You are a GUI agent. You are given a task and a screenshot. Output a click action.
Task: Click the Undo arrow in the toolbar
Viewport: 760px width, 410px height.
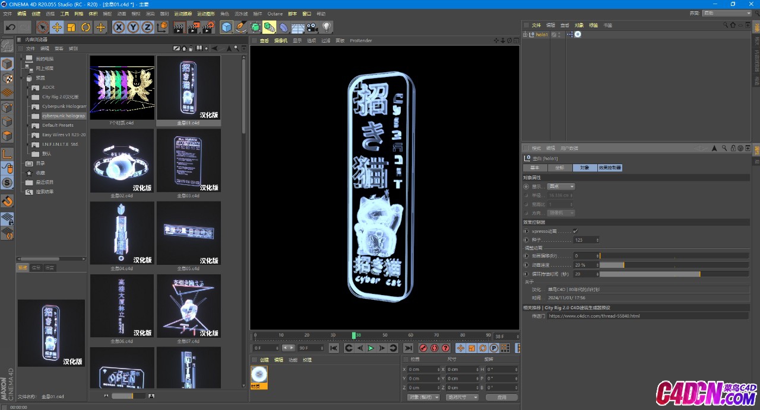click(10, 27)
